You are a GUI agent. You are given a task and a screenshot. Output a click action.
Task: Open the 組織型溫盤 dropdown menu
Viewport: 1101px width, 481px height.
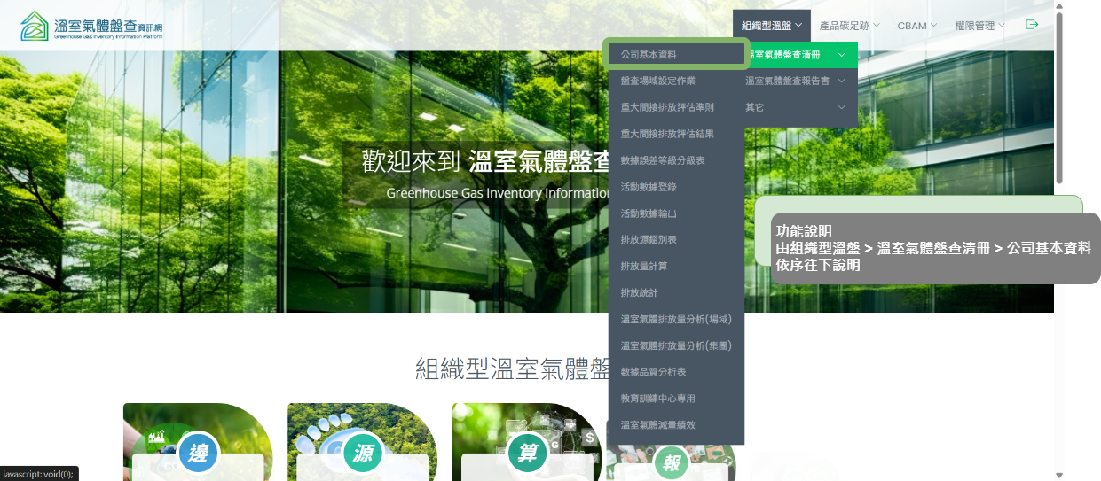point(772,26)
